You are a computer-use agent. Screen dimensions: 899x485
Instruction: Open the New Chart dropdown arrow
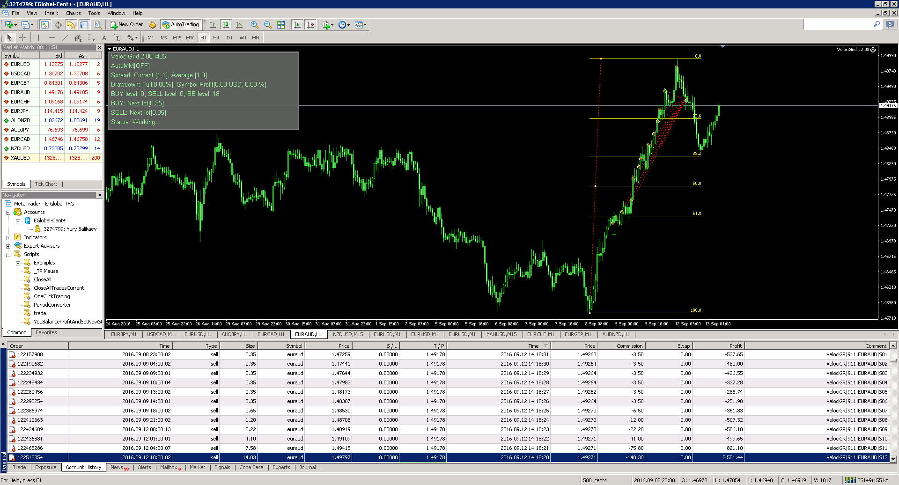(x=15, y=25)
